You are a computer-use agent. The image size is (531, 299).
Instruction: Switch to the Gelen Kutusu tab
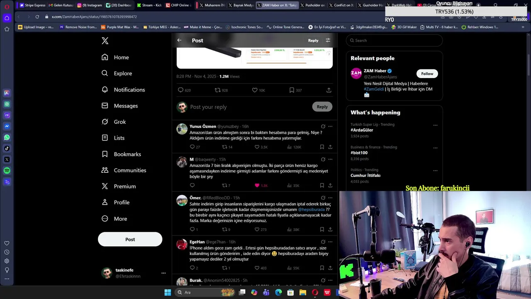pos(61,5)
